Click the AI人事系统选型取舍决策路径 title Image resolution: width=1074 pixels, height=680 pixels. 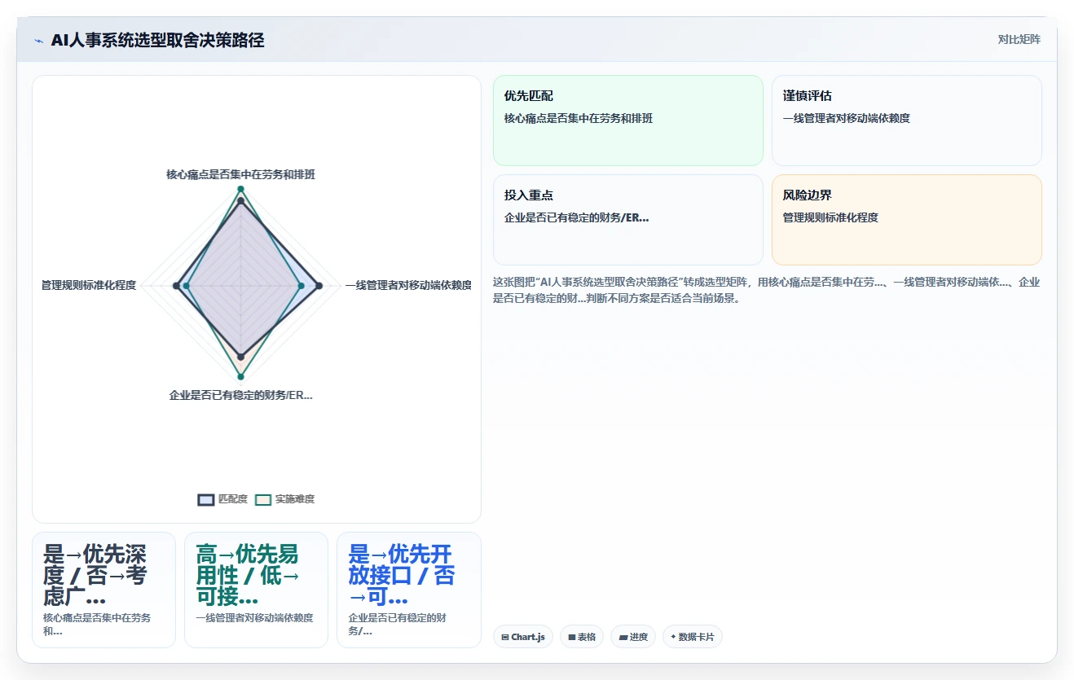157,41
